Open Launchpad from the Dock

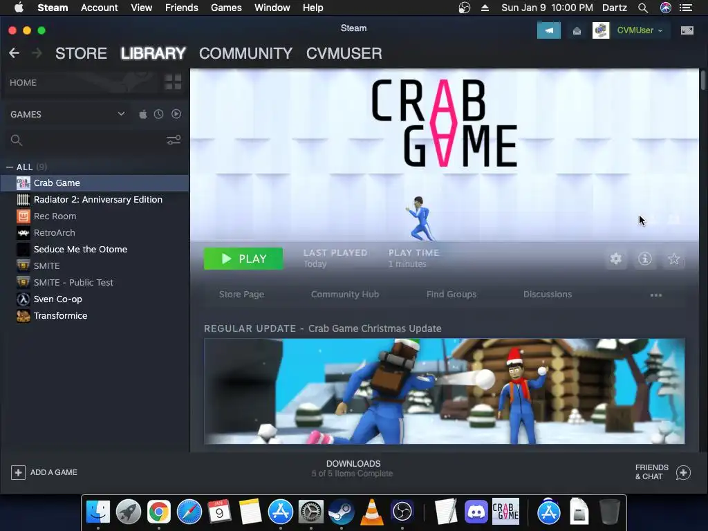click(x=128, y=512)
